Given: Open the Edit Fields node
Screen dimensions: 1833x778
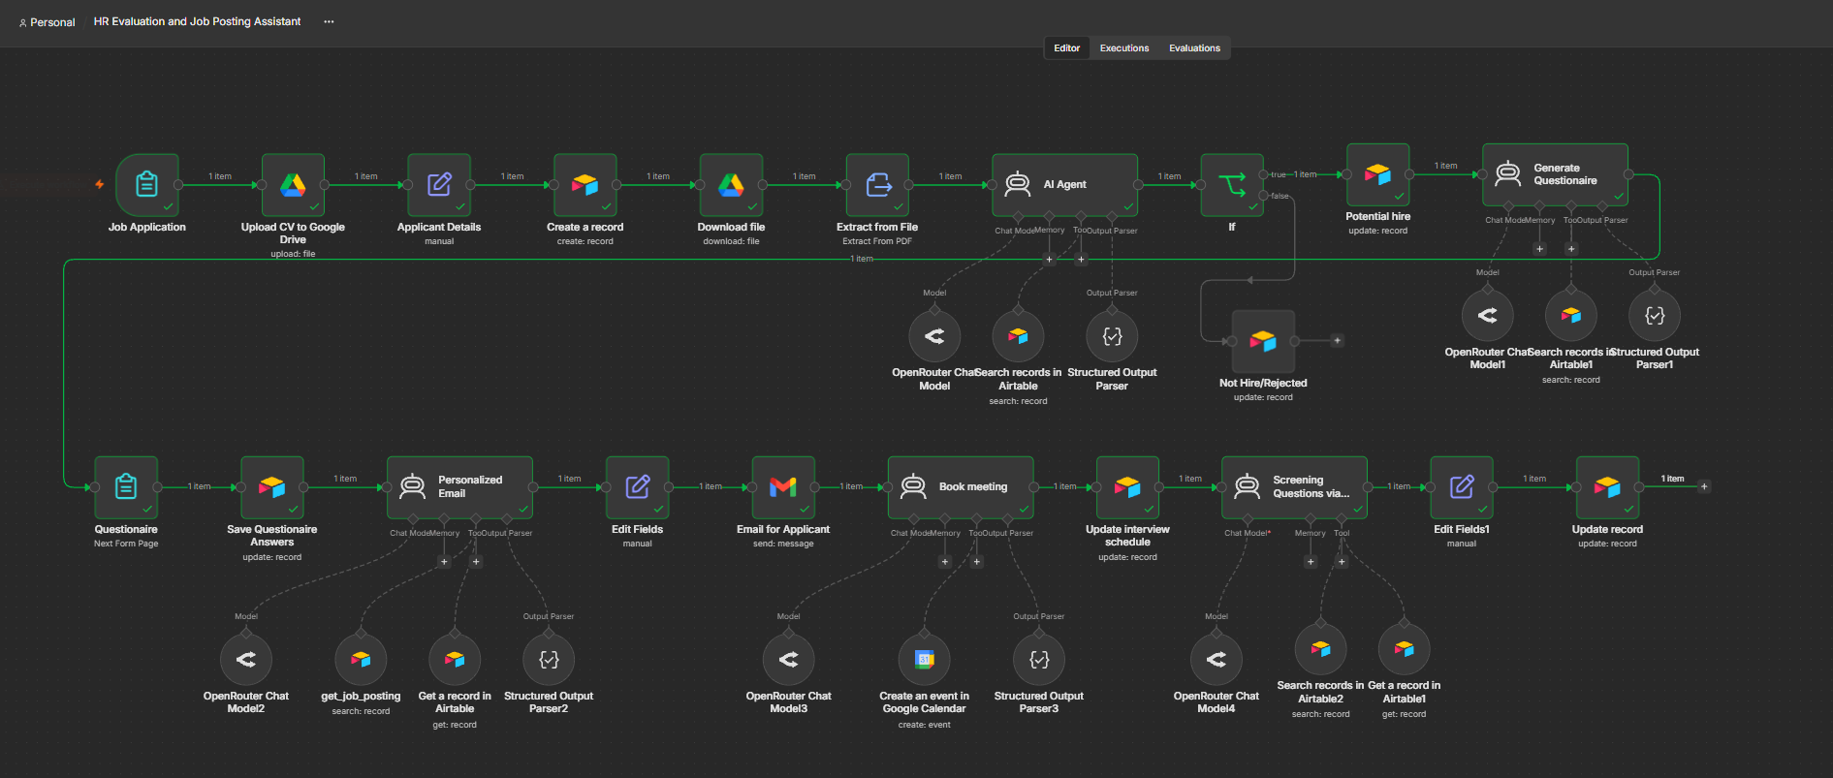Looking at the screenshot, I should point(637,486).
